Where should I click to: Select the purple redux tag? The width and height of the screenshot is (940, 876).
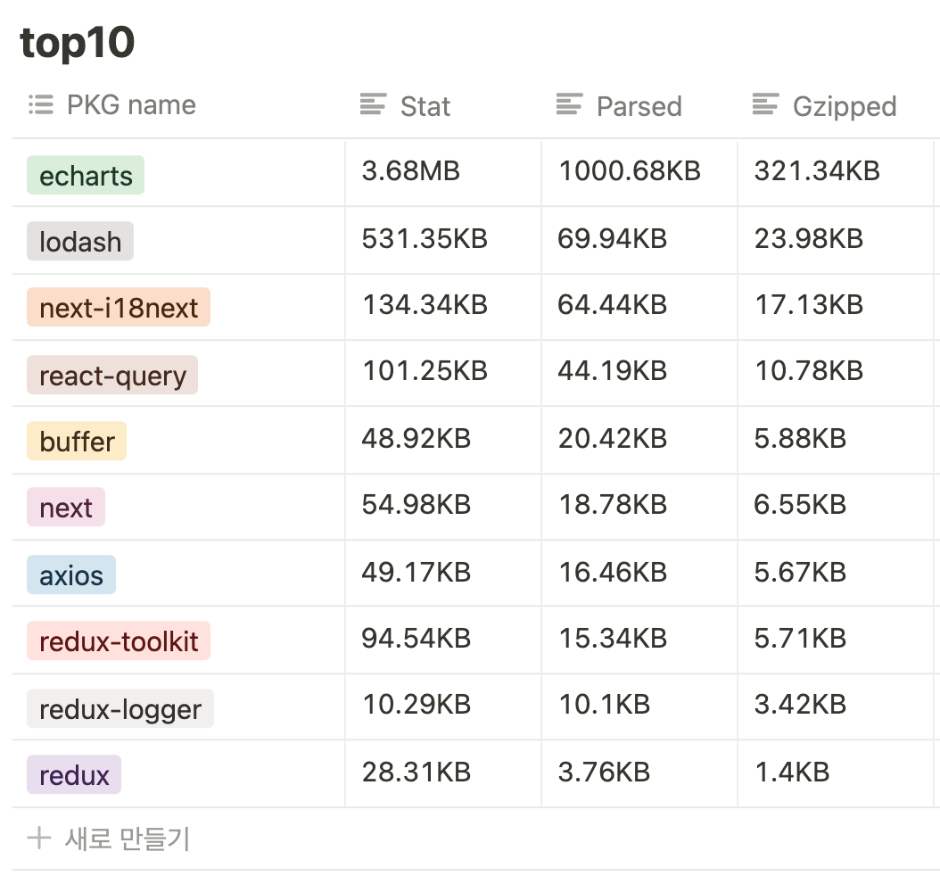pos(74,774)
